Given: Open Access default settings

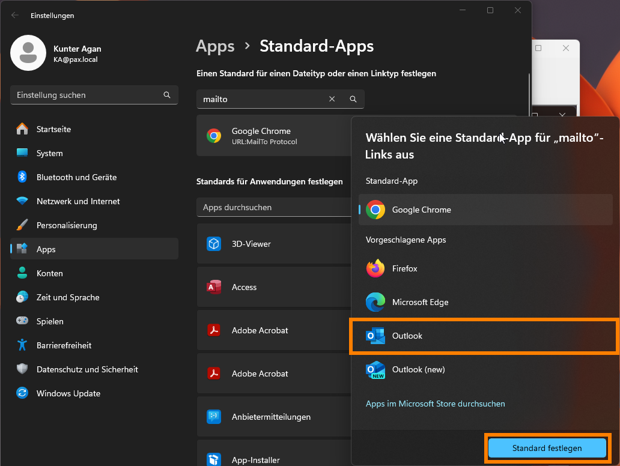Looking at the screenshot, I should [273, 287].
